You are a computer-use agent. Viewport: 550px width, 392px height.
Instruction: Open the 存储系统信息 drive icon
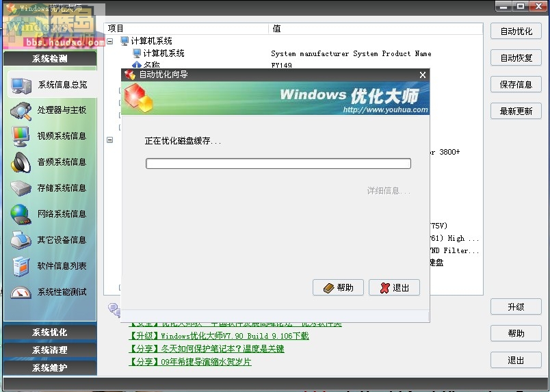tap(21, 188)
